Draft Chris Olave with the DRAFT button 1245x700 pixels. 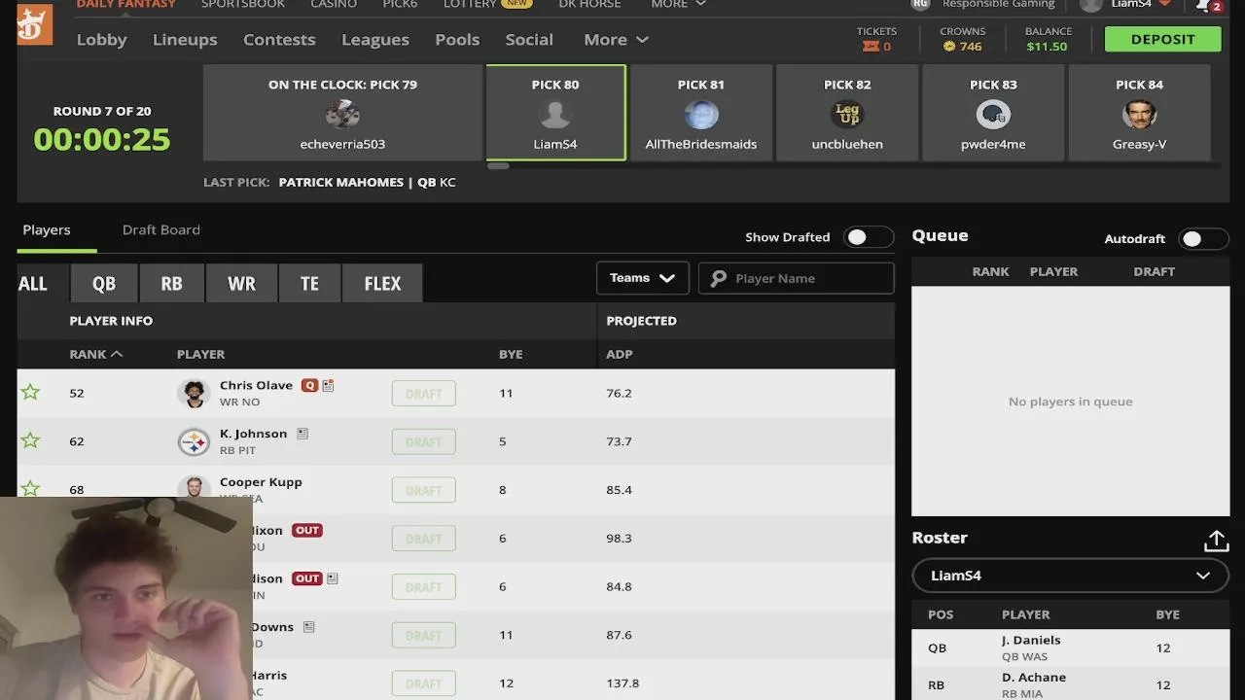(423, 394)
